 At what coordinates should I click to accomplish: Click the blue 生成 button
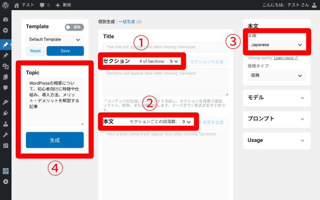55,140
